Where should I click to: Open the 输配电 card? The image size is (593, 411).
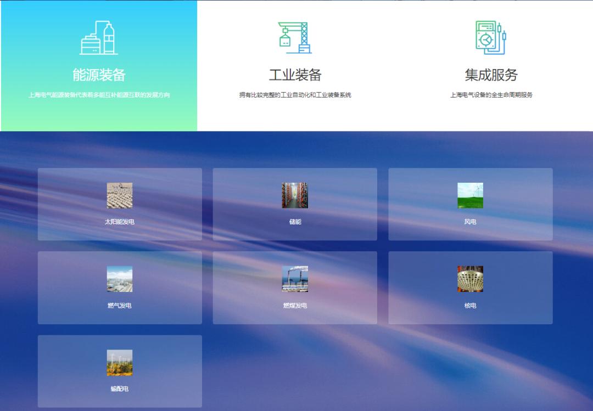click(x=119, y=371)
